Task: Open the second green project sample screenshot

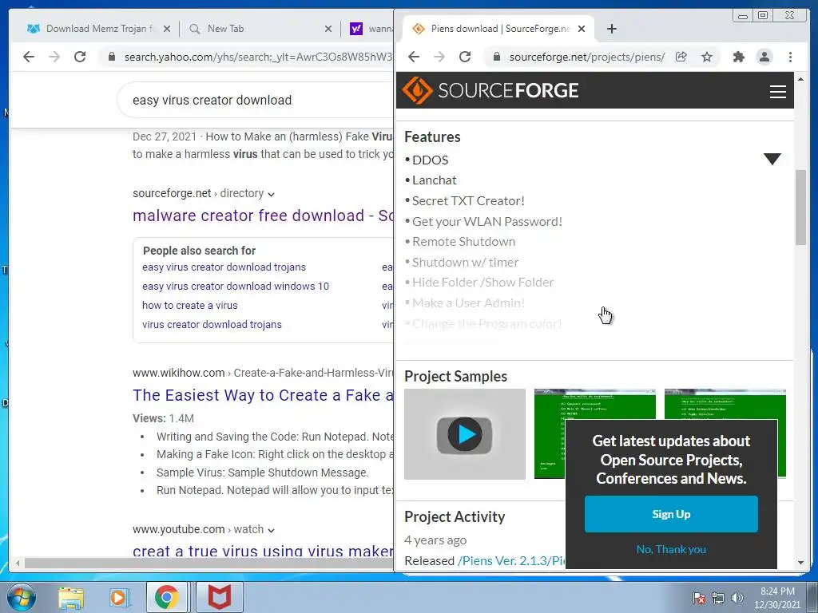Action: [725, 405]
